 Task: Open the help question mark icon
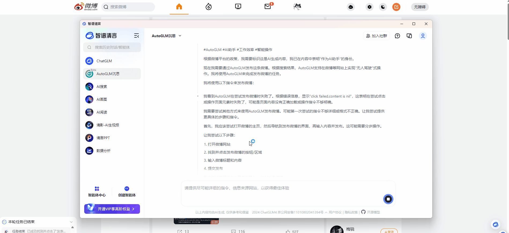397,36
